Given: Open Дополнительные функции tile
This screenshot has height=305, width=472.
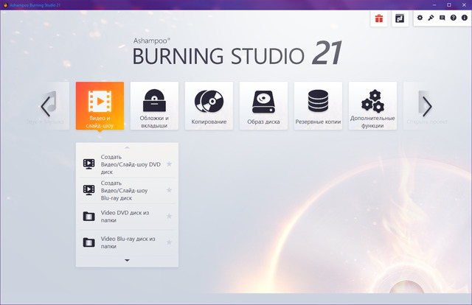Looking at the screenshot, I should [x=372, y=106].
